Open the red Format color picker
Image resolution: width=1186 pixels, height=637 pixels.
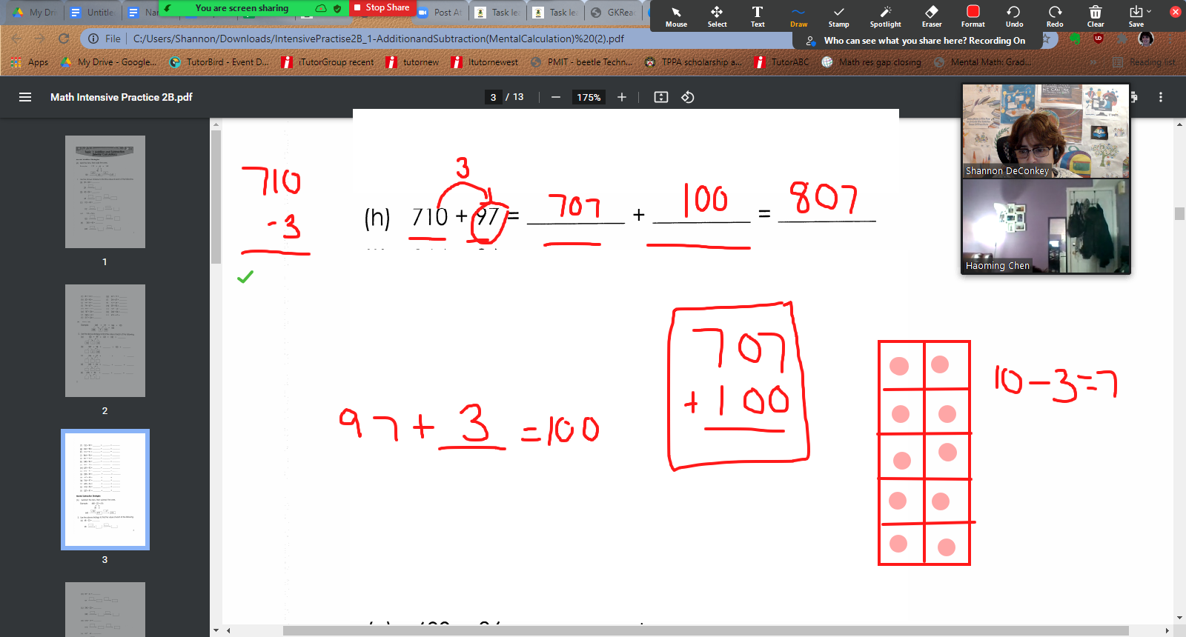click(973, 16)
